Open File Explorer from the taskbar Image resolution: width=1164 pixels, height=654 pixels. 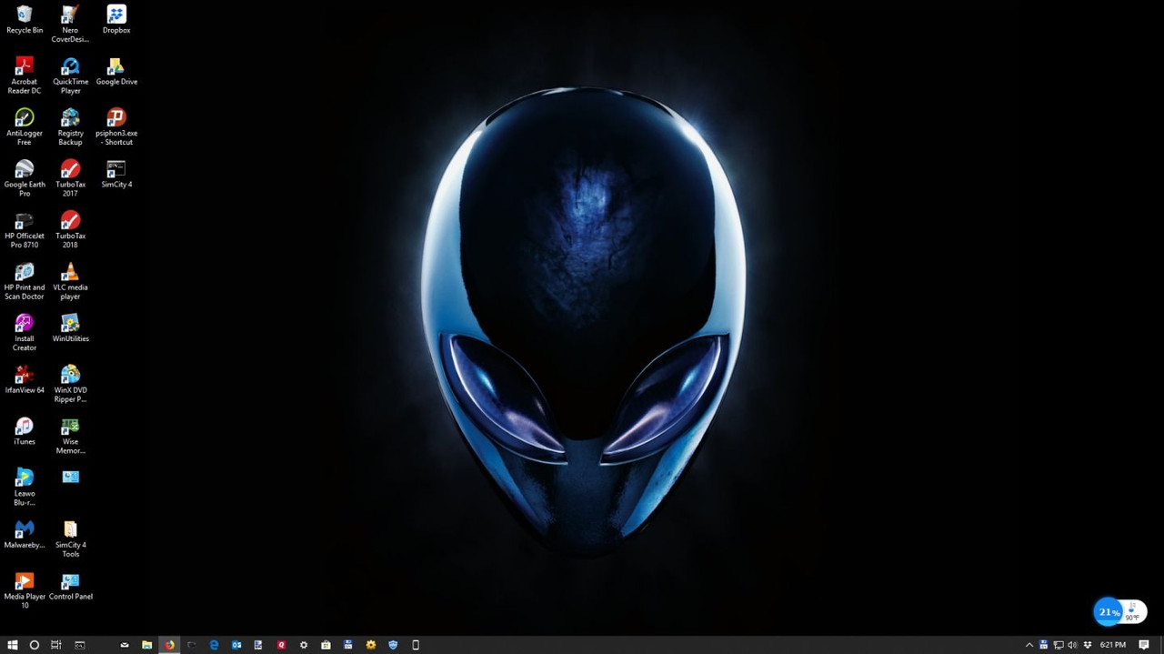[x=146, y=645]
